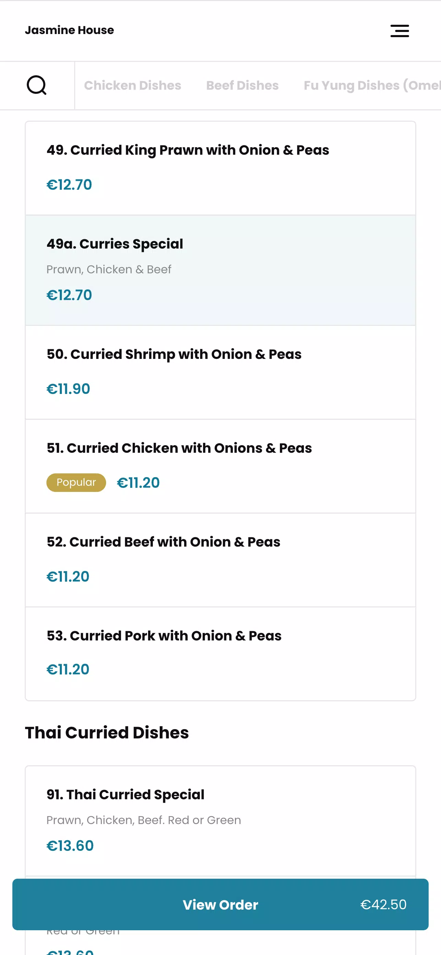Open 91. Thai Curried Special item
This screenshot has width=441, height=955.
pyautogui.click(x=220, y=821)
